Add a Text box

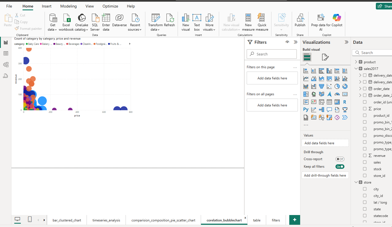197,22
